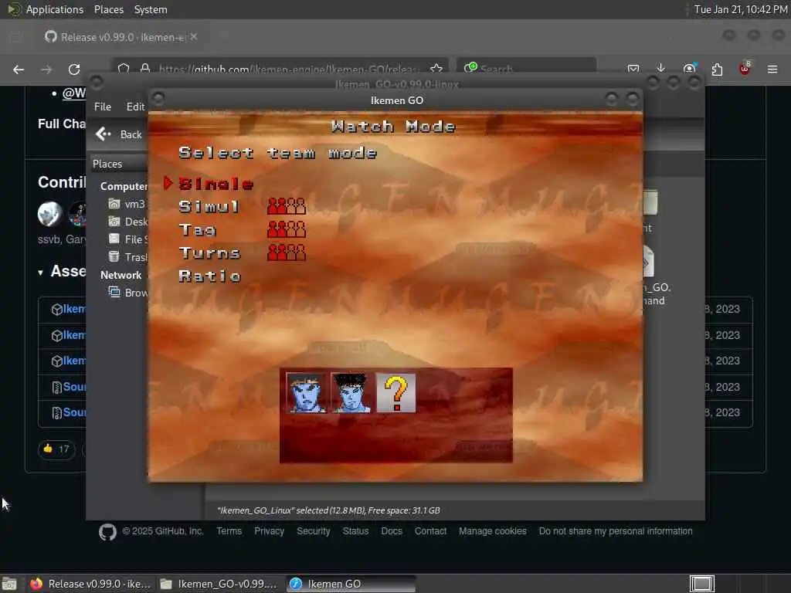The height and width of the screenshot is (593, 791).
Task: Open the Firefox extensions puzzle icon
Action: tap(717, 69)
